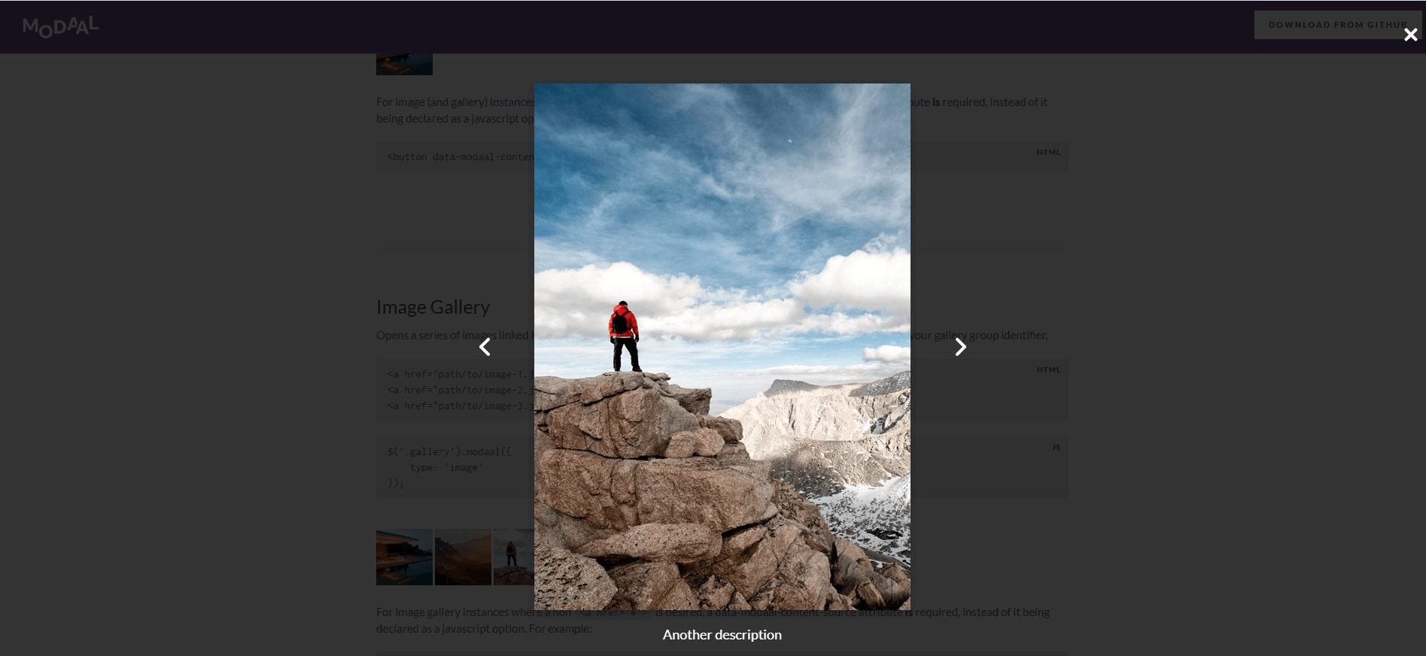Select the house at sunset thumbnail
The height and width of the screenshot is (656, 1426).
point(404,557)
